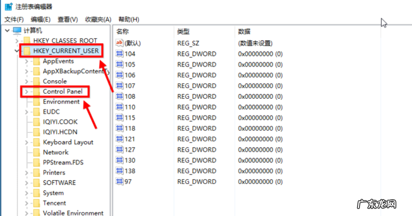The width and height of the screenshot is (412, 216).
Task: Expand the AppEvents chevron
Action: (x=27, y=61)
